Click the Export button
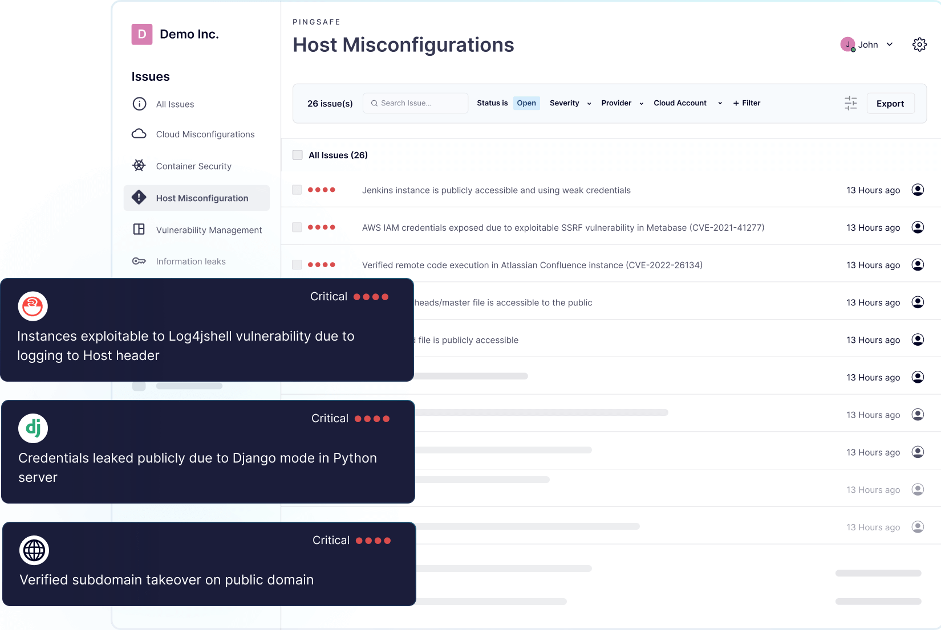 [x=890, y=104]
